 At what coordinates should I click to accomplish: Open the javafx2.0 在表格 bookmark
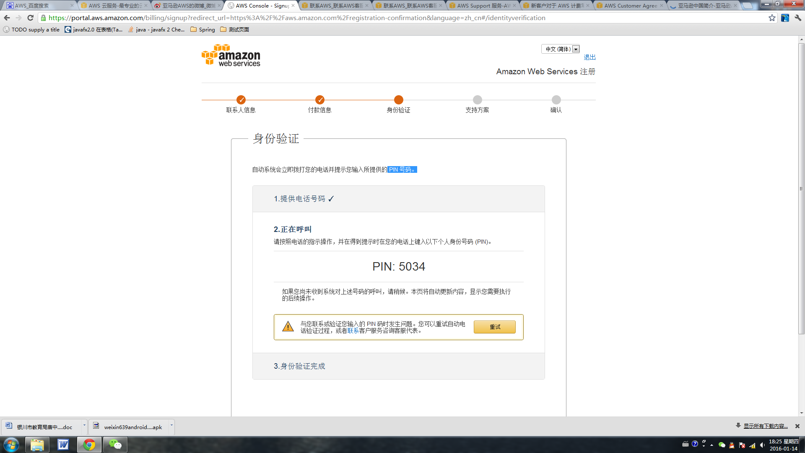93,29
